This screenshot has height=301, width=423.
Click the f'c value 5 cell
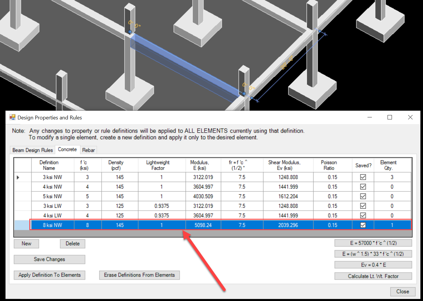tap(88, 196)
